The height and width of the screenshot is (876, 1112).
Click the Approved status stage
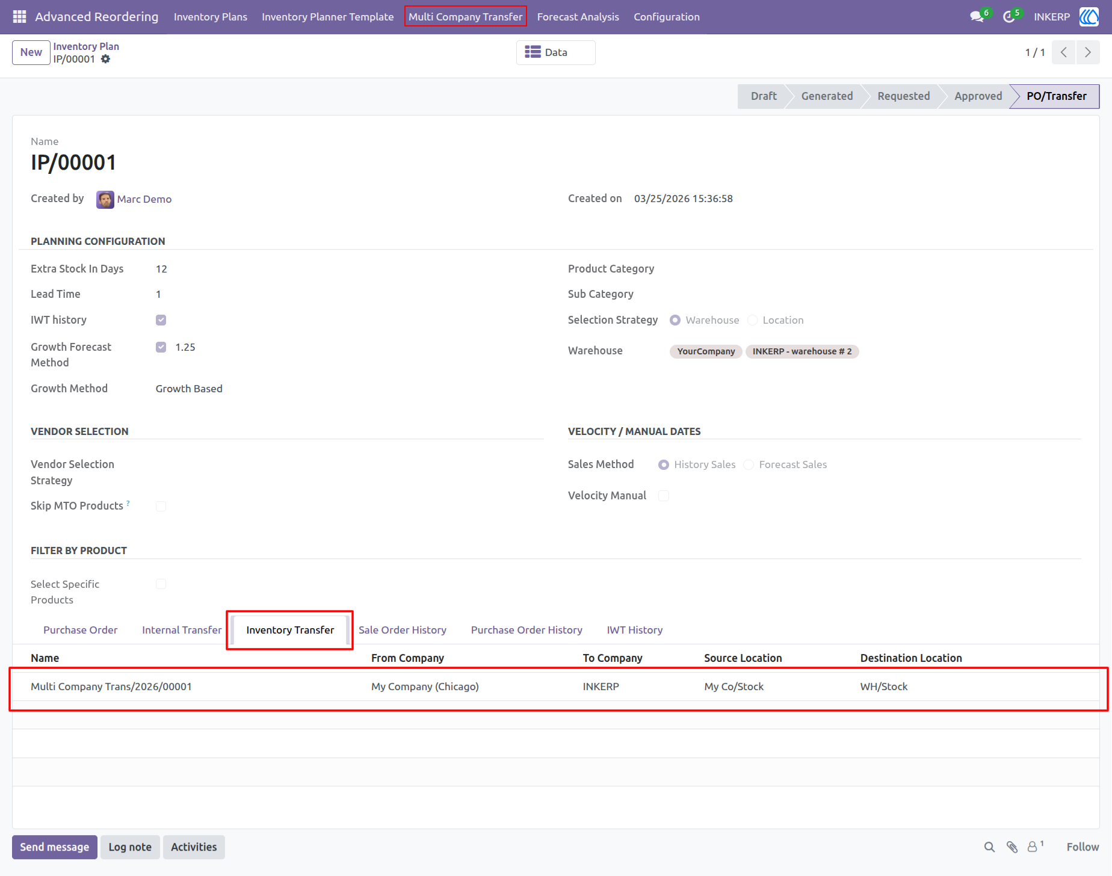(x=978, y=96)
